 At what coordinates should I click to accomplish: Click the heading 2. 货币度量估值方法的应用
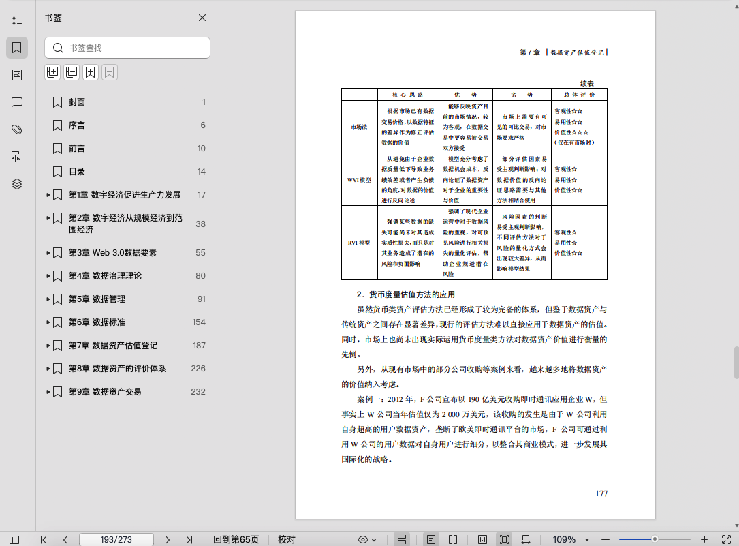click(x=405, y=294)
